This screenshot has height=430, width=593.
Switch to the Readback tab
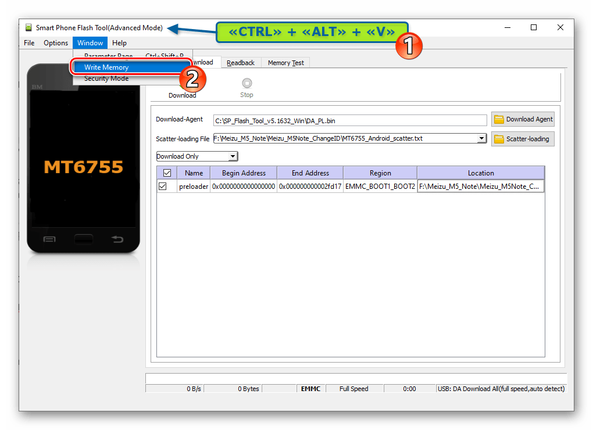click(241, 63)
